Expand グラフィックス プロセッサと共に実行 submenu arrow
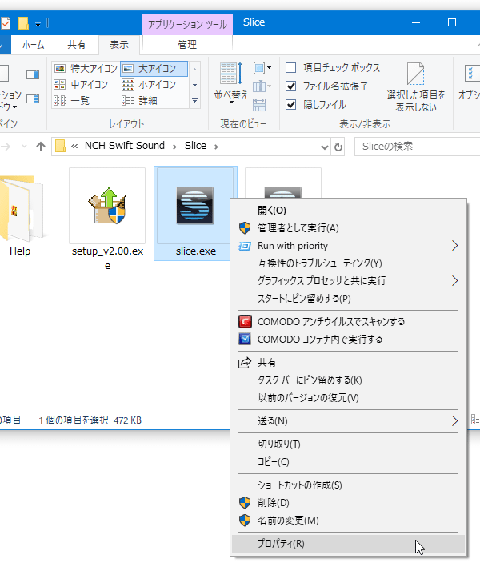The image size is (480, 567). click(x=454, y=280)
